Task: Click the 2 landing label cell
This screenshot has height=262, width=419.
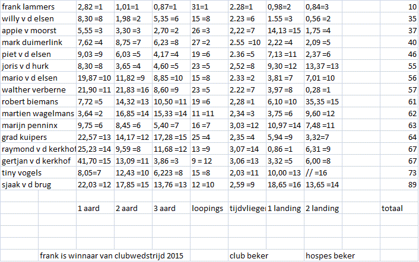Action: pos(323,208)
